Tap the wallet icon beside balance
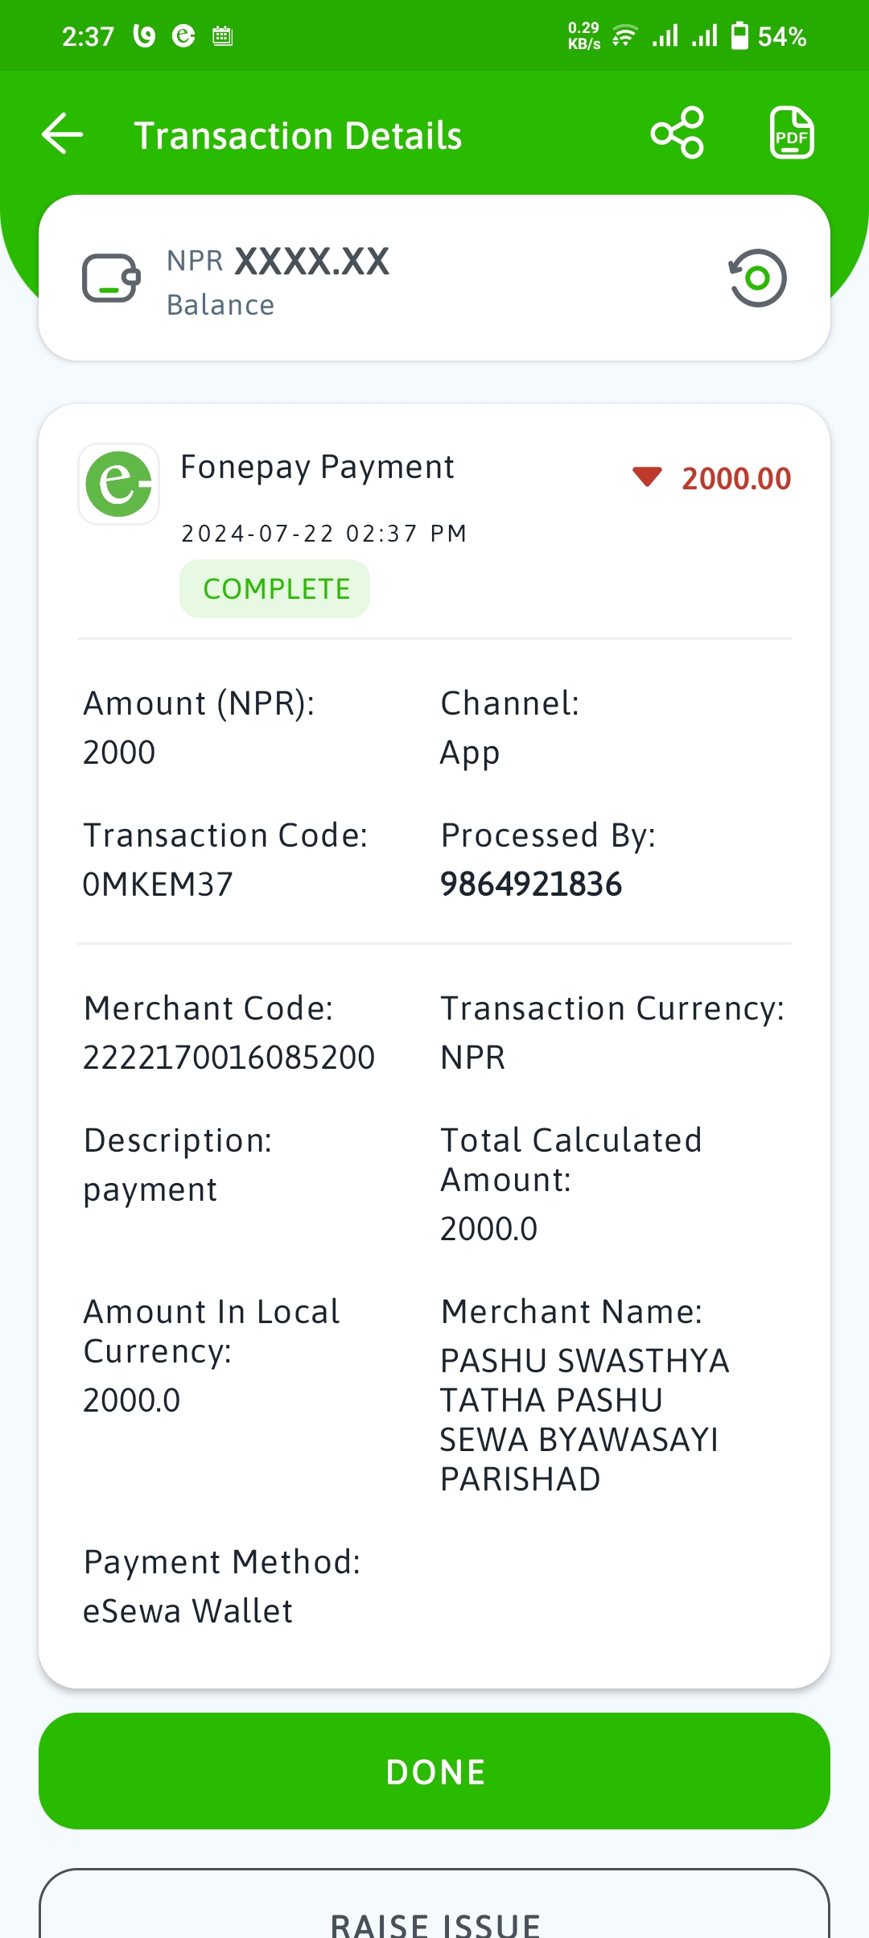 112,278
